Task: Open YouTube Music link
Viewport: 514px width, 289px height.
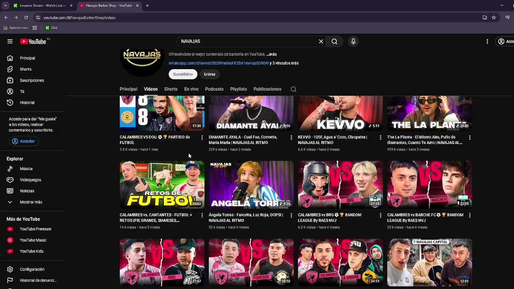Action: coord(32,240)
